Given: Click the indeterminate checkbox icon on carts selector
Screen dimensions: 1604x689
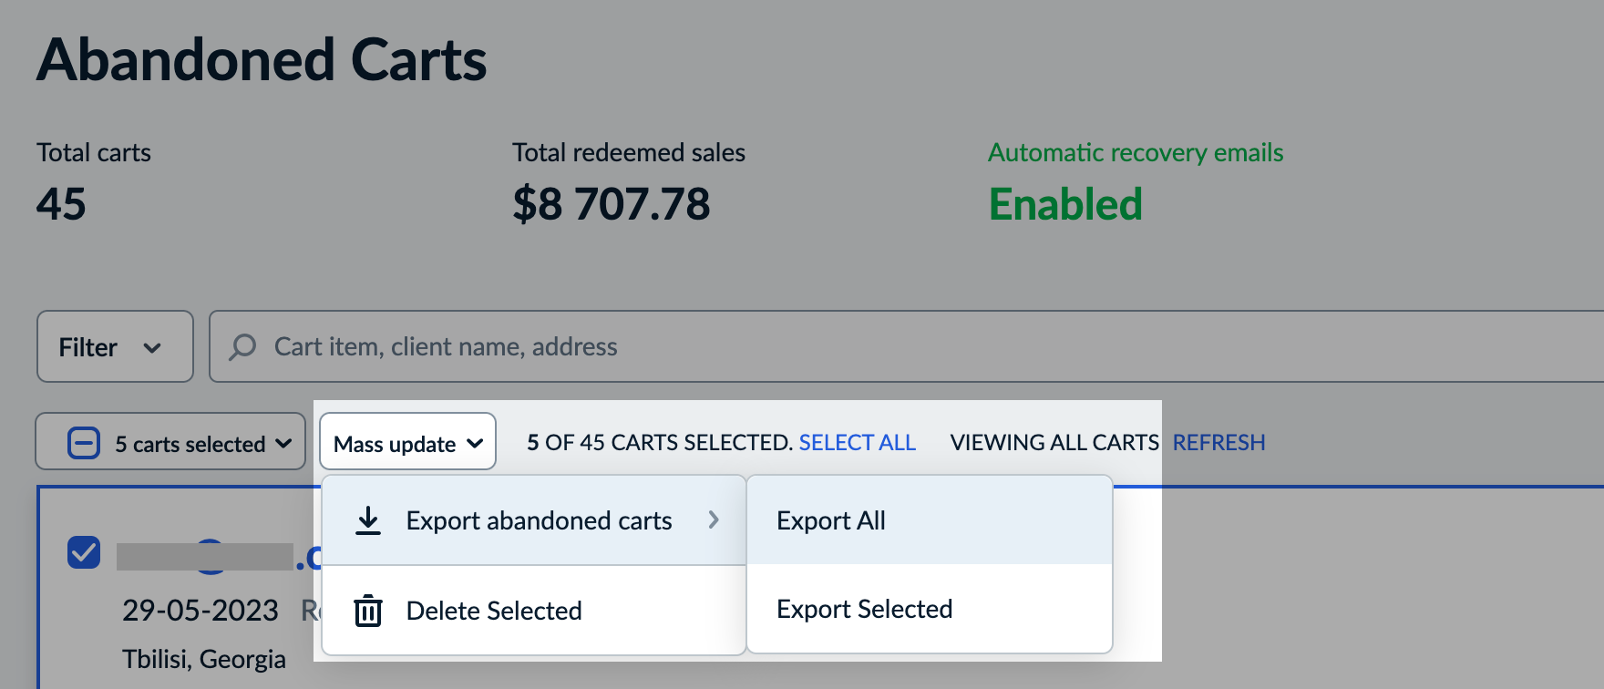Looking at the screenshot, I should coord(83,442).
